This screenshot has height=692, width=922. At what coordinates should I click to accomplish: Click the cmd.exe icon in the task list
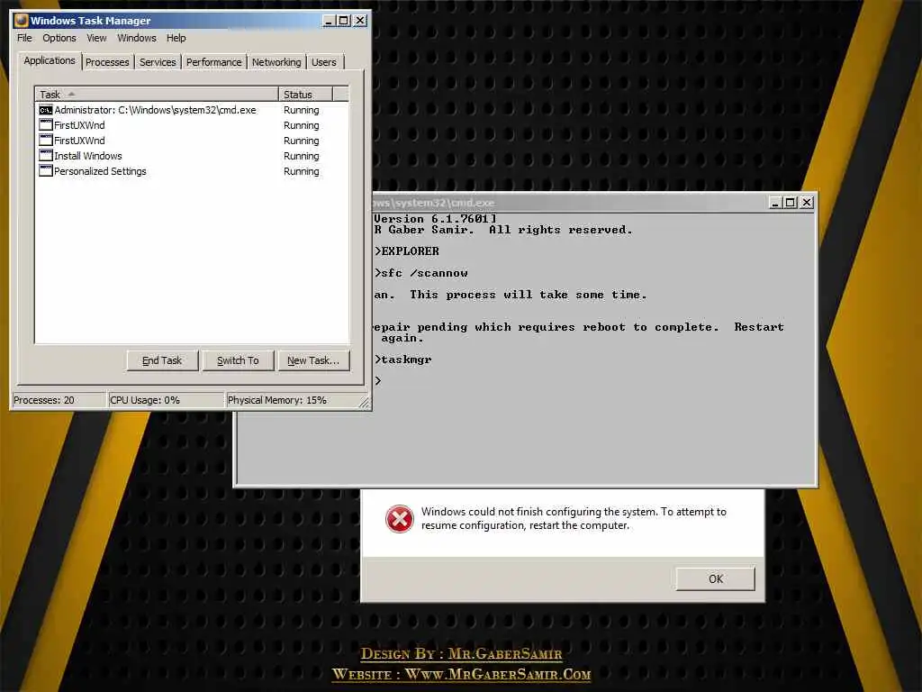(x=45, y=110)
